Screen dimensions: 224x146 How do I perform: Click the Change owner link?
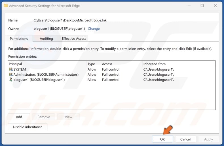point(94,29)
